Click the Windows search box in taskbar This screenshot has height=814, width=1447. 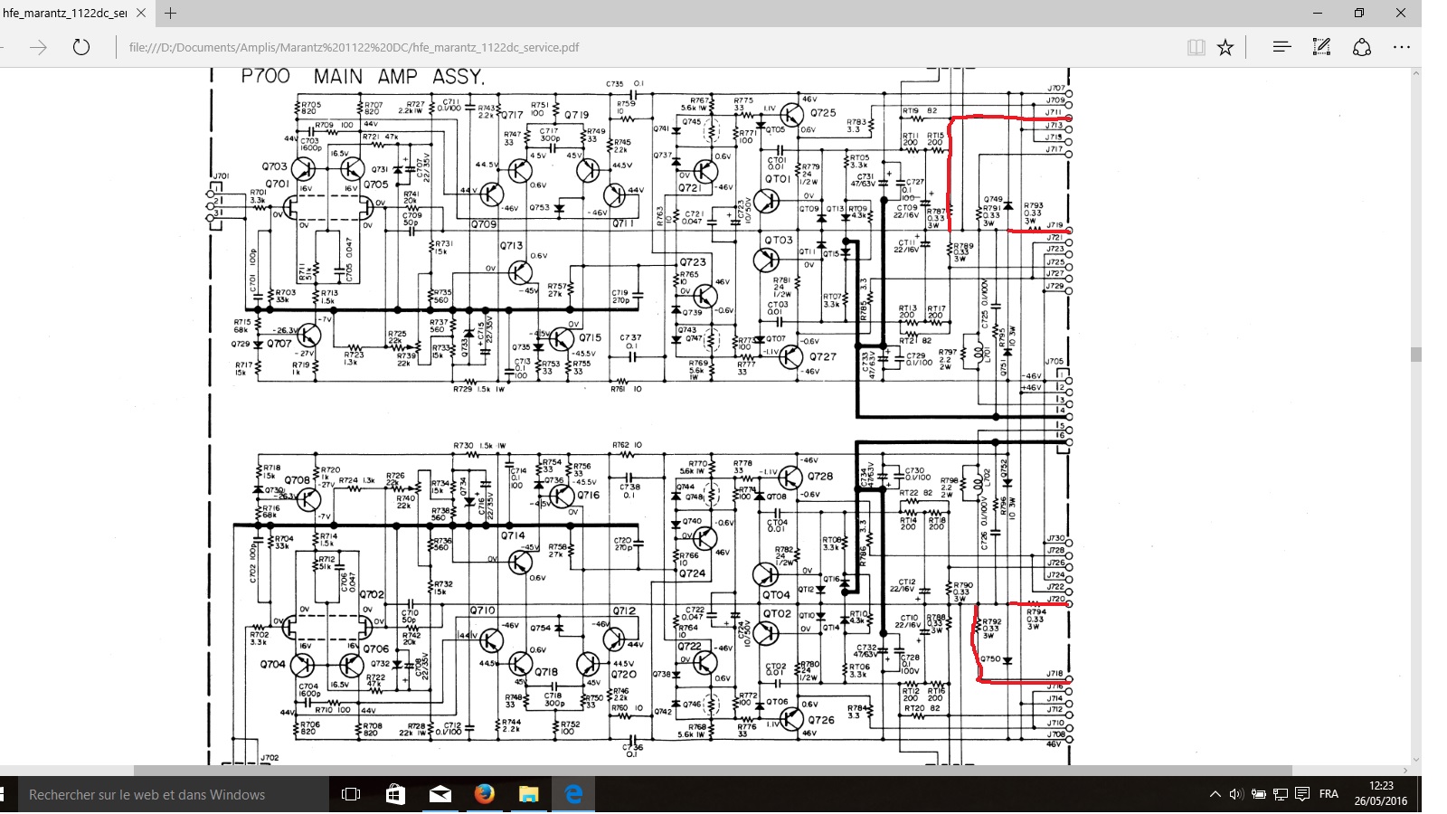coord(172,795)
